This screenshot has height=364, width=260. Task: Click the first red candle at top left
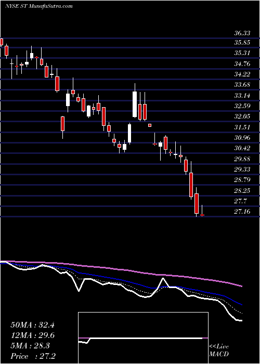[2, 42]
